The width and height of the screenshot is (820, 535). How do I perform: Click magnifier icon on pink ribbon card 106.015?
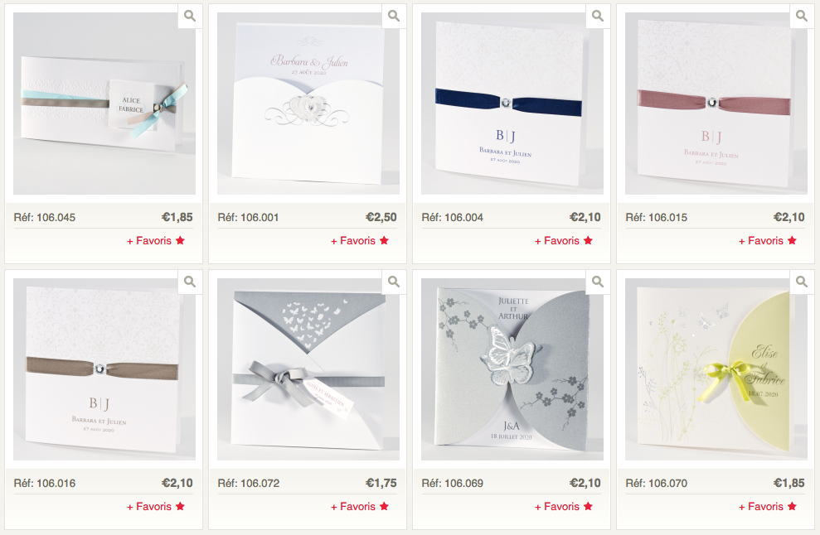coord(802,16)
